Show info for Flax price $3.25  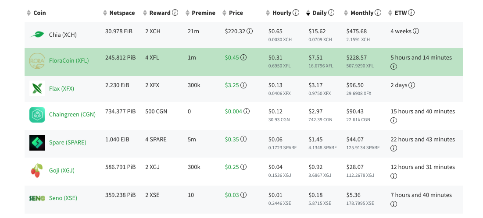[x=243, y=85]
